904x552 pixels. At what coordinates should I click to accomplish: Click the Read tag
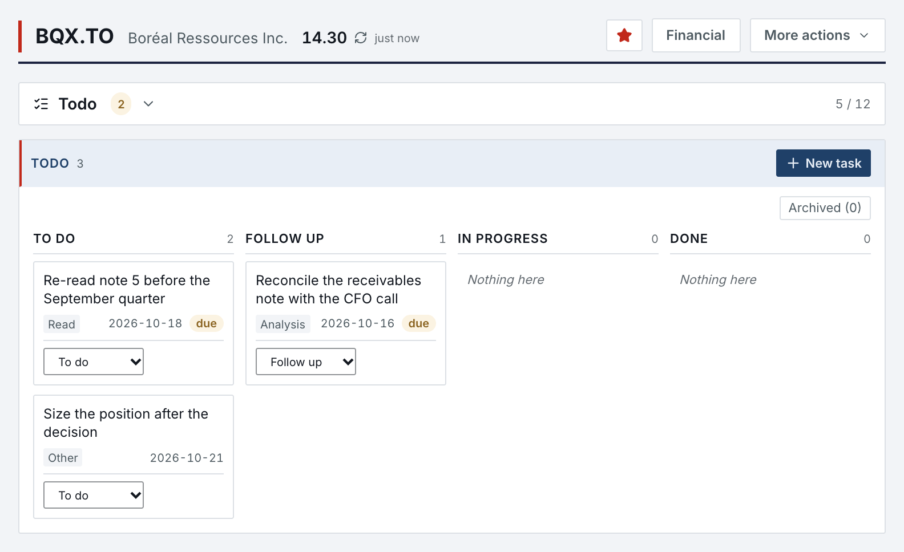click(x=62, y=324)
